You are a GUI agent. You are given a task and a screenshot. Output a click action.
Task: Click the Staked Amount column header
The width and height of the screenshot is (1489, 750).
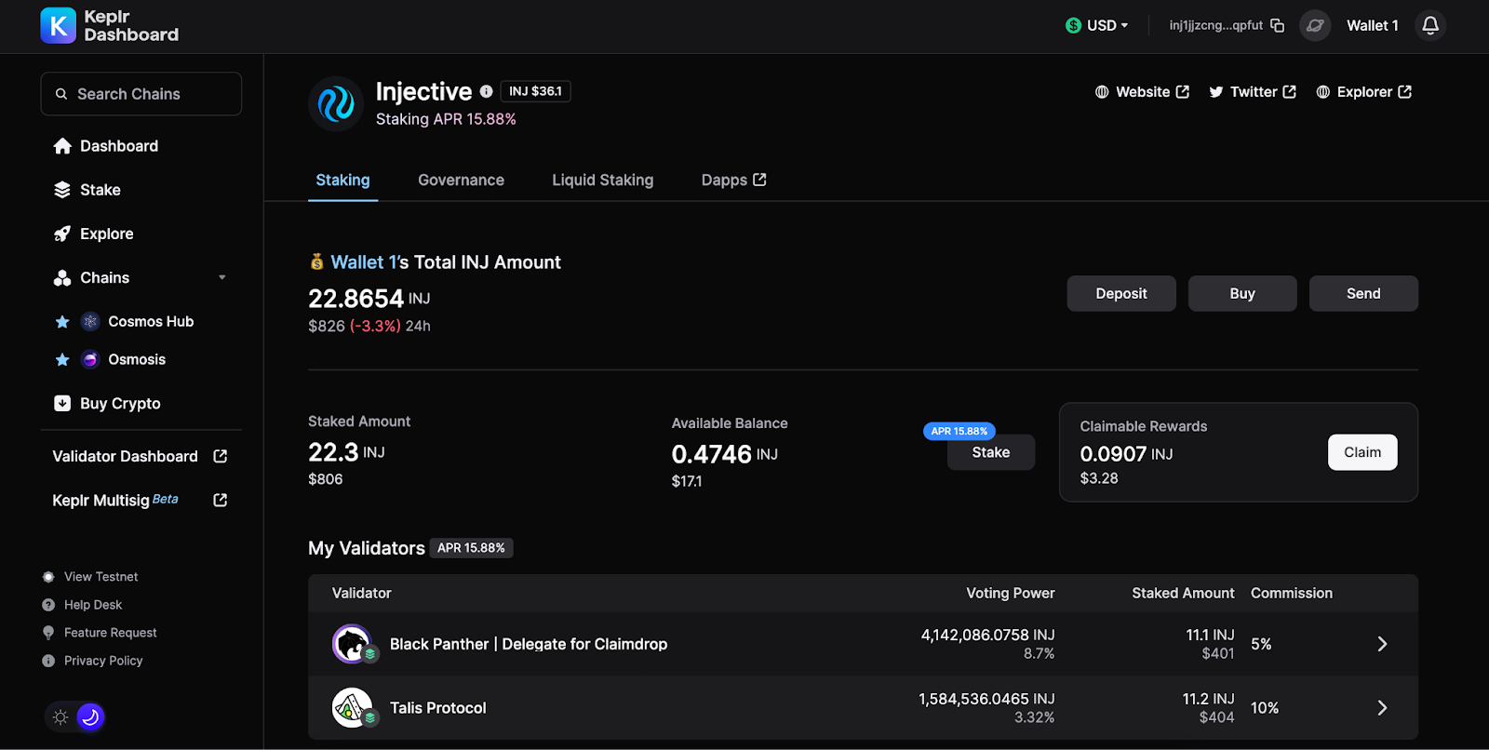click(1183, 593)
